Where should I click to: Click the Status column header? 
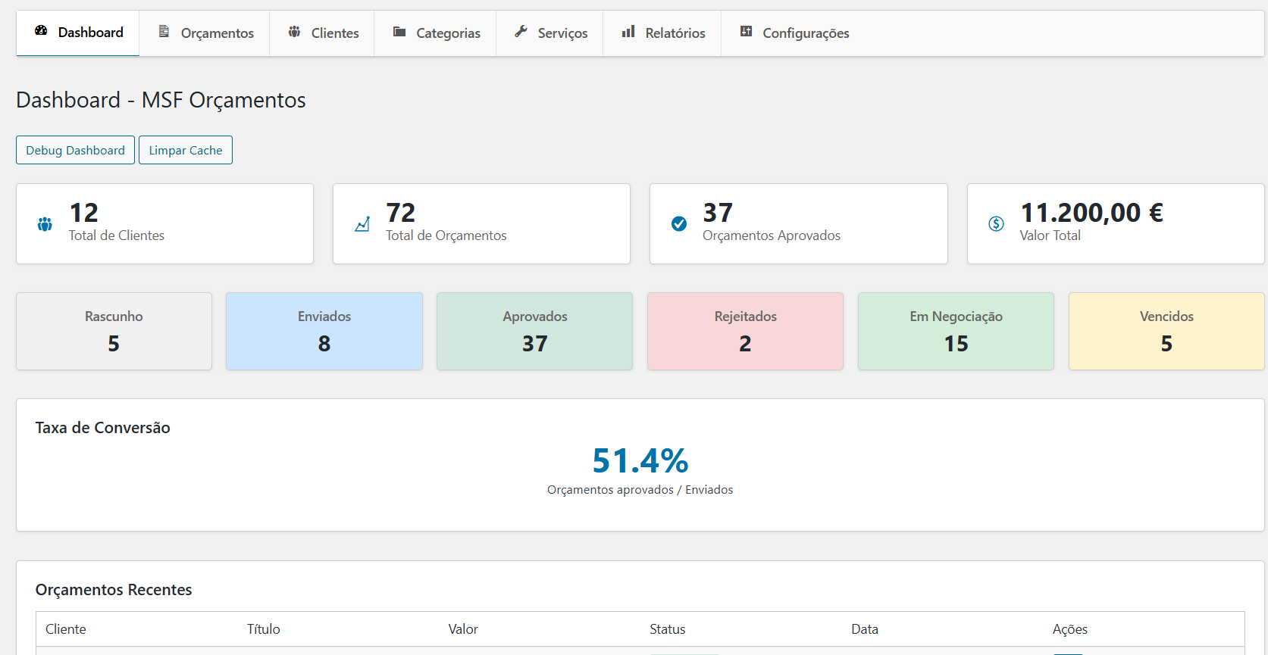click(x=667, y=629)
